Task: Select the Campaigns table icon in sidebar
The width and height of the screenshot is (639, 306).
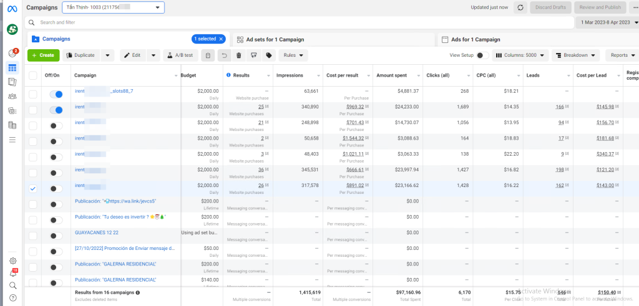Action: 12,67
